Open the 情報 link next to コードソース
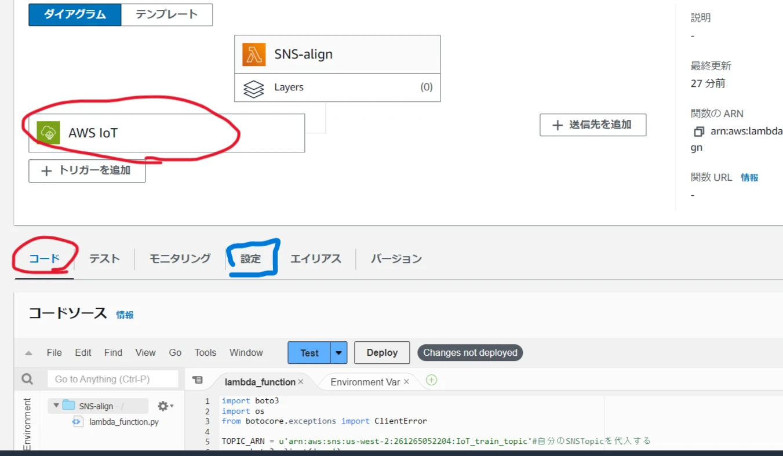This screenshot has height=456, width=783. pyautogui.click(x=125, y=315)
